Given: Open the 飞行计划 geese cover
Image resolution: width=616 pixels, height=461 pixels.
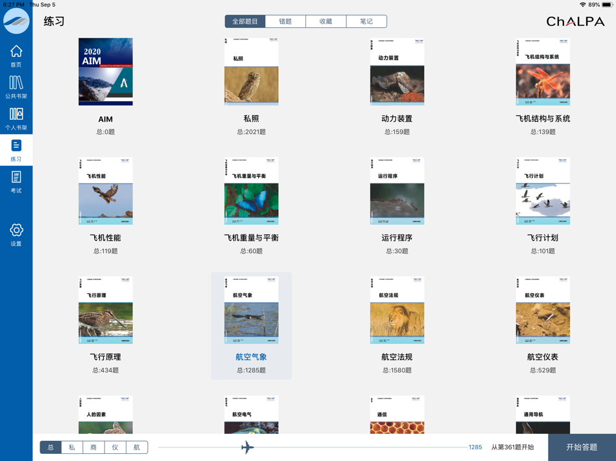Looking at the screenshot, I should pos(543,191).
